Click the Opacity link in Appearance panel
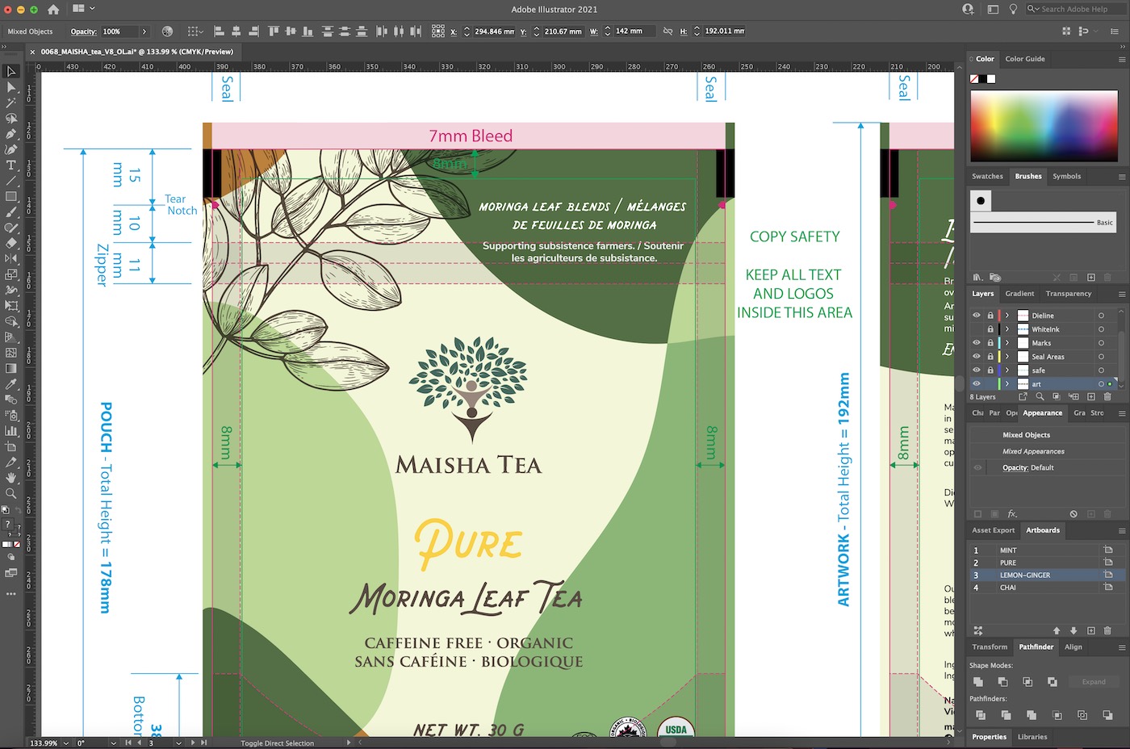Screen dimensions: 1130x749 tap(1015, 467)
